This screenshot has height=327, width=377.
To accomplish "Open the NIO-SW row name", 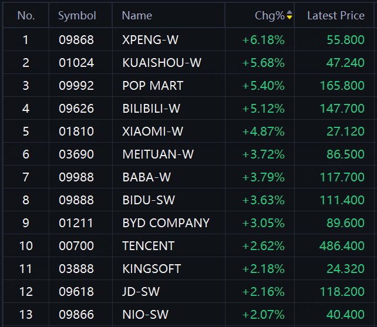I will 145,315.
